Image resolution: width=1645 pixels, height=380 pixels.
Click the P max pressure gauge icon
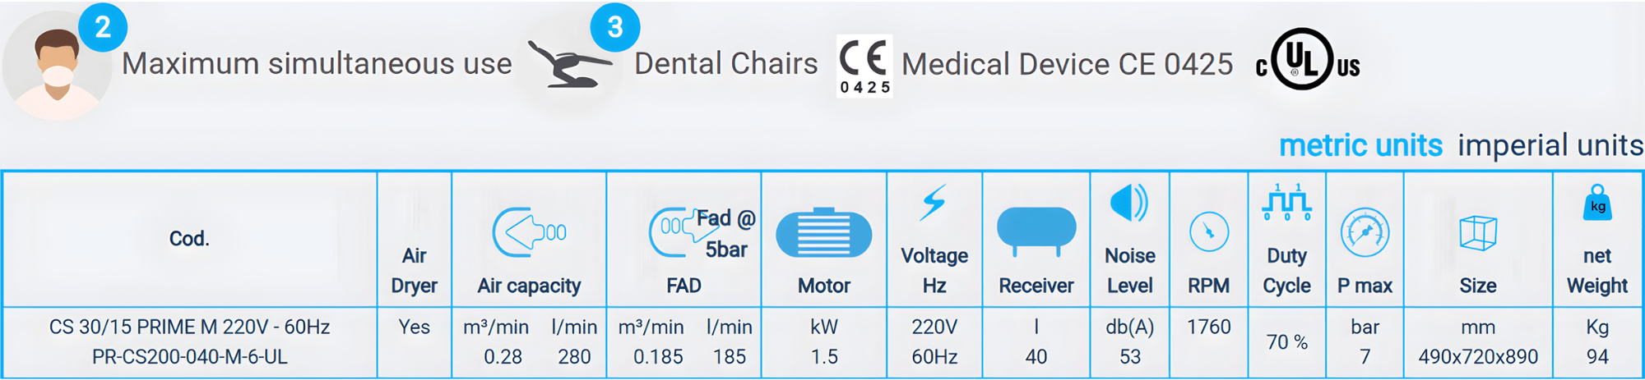[x=1365, y=232]
